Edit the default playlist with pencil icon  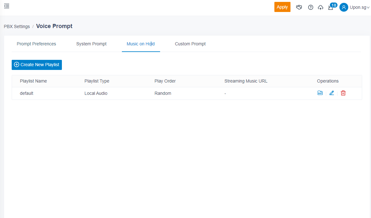[332, 93]
